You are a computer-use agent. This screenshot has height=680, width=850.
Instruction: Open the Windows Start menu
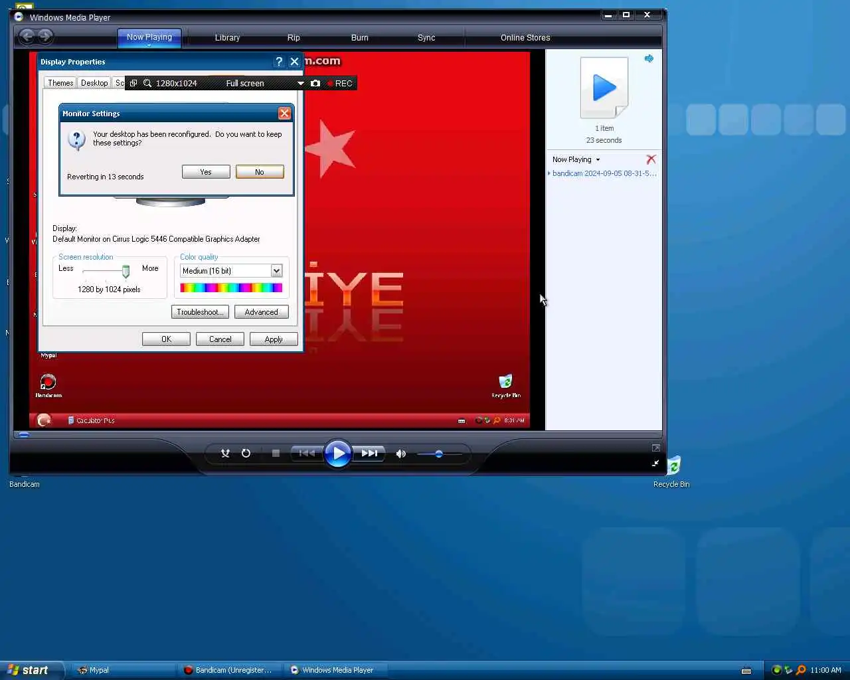point(32,670)
